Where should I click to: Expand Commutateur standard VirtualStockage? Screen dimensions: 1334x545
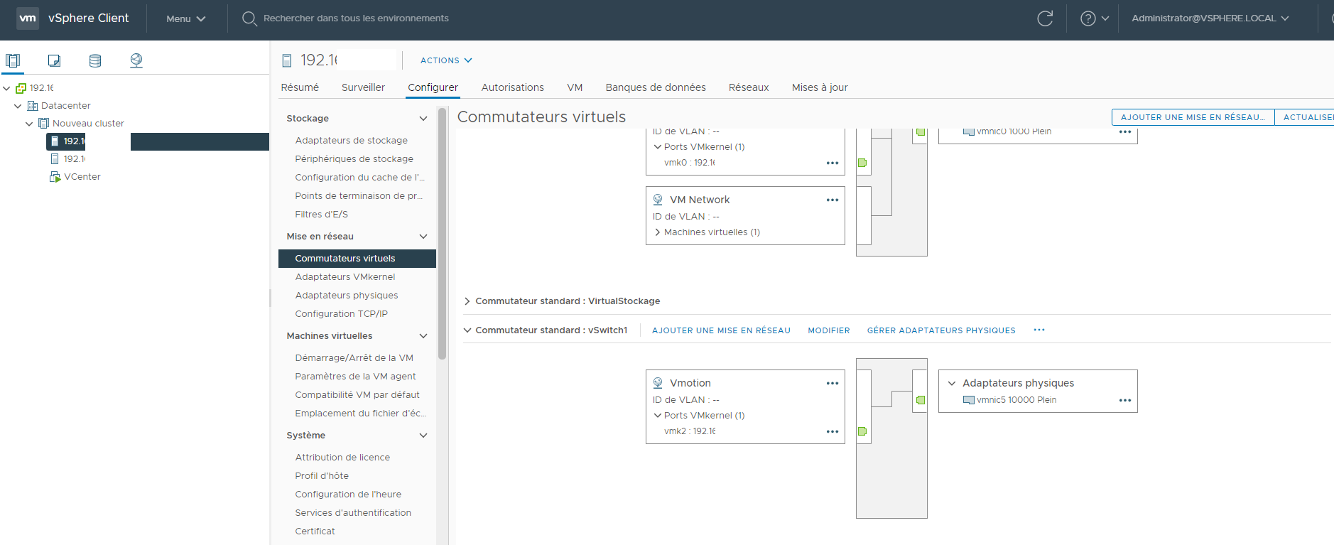467,301
